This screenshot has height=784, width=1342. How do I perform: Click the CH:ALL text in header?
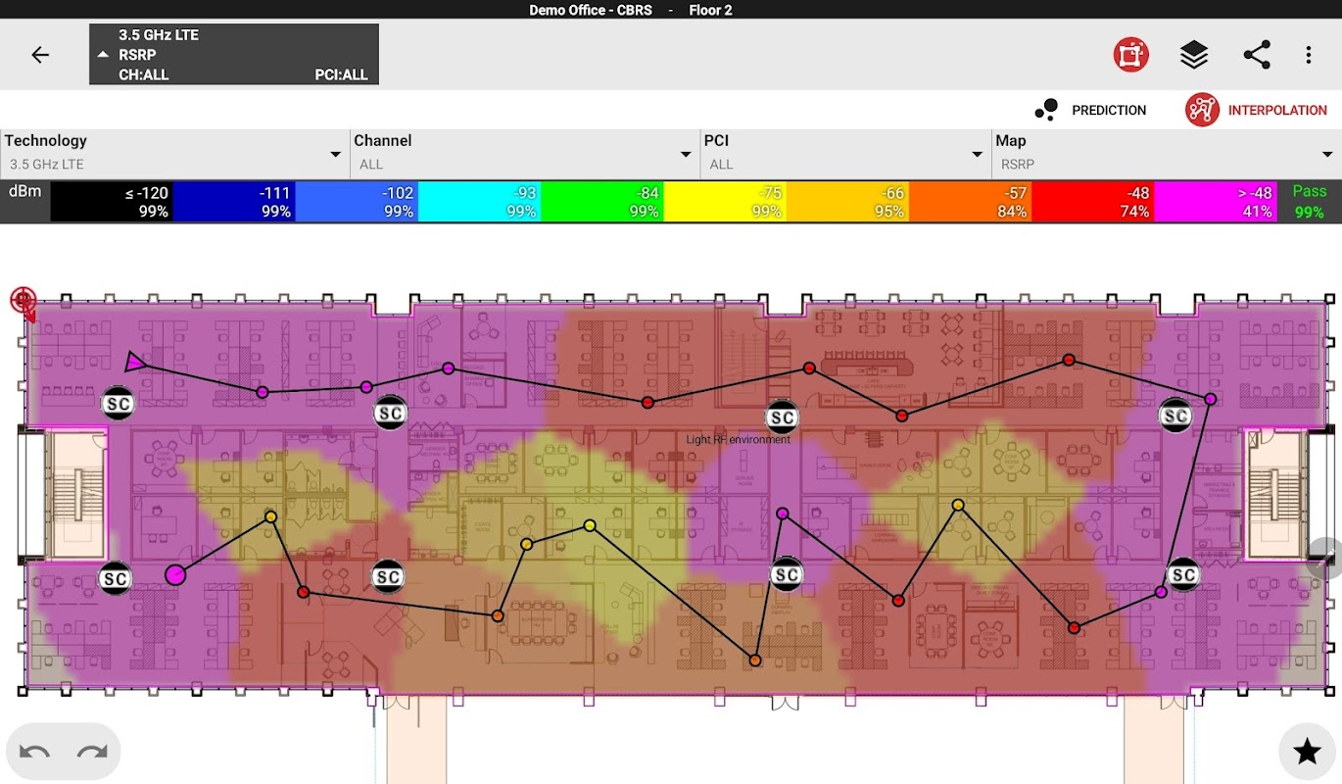(144, 74)
